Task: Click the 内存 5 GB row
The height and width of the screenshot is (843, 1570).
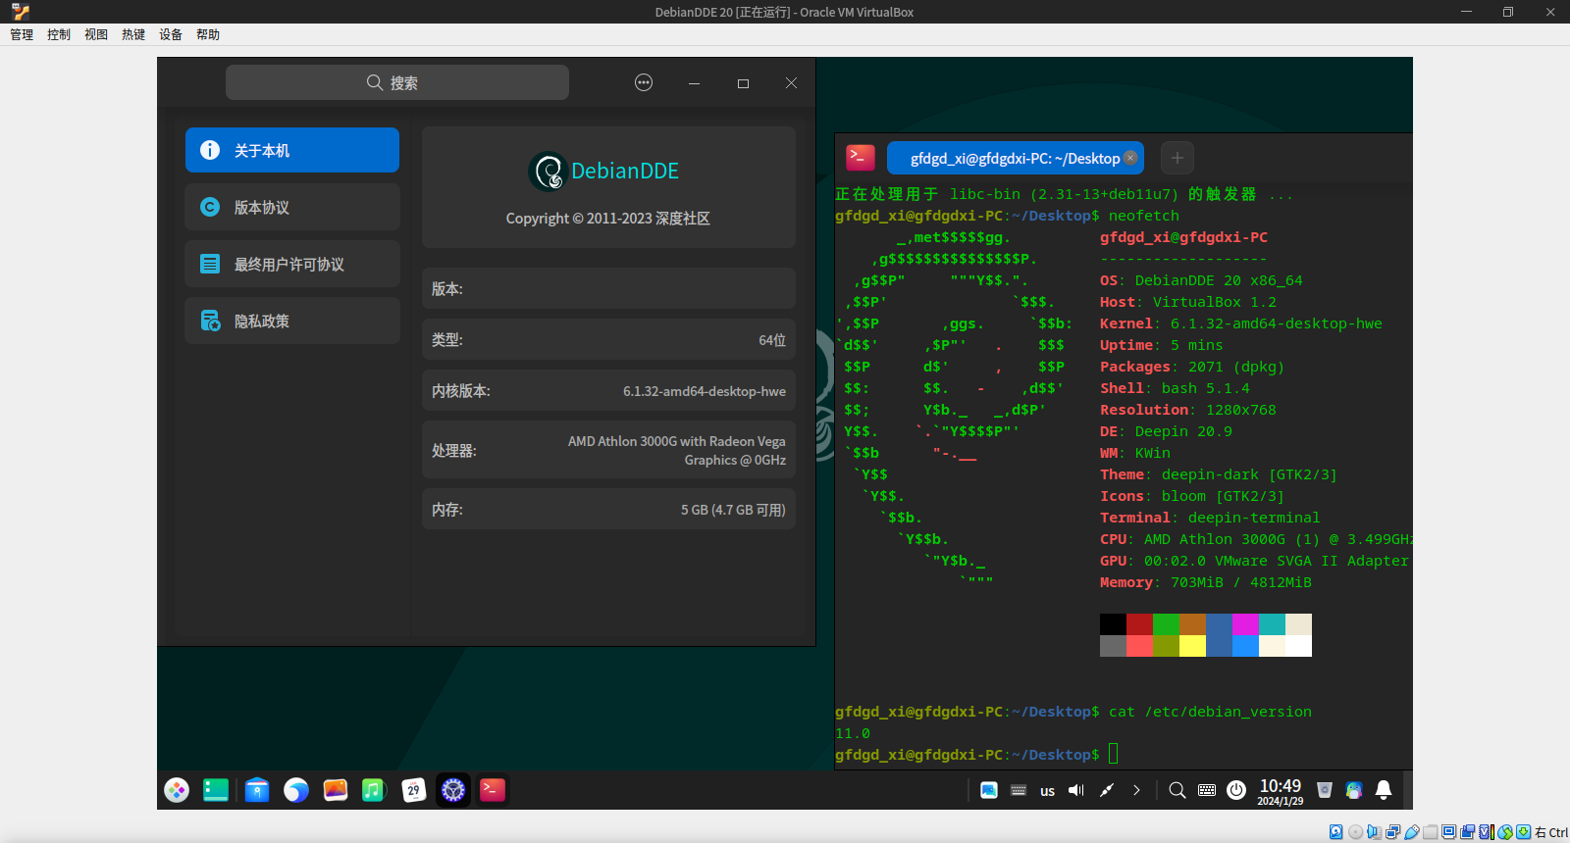Action: click(x=608, y=509)
